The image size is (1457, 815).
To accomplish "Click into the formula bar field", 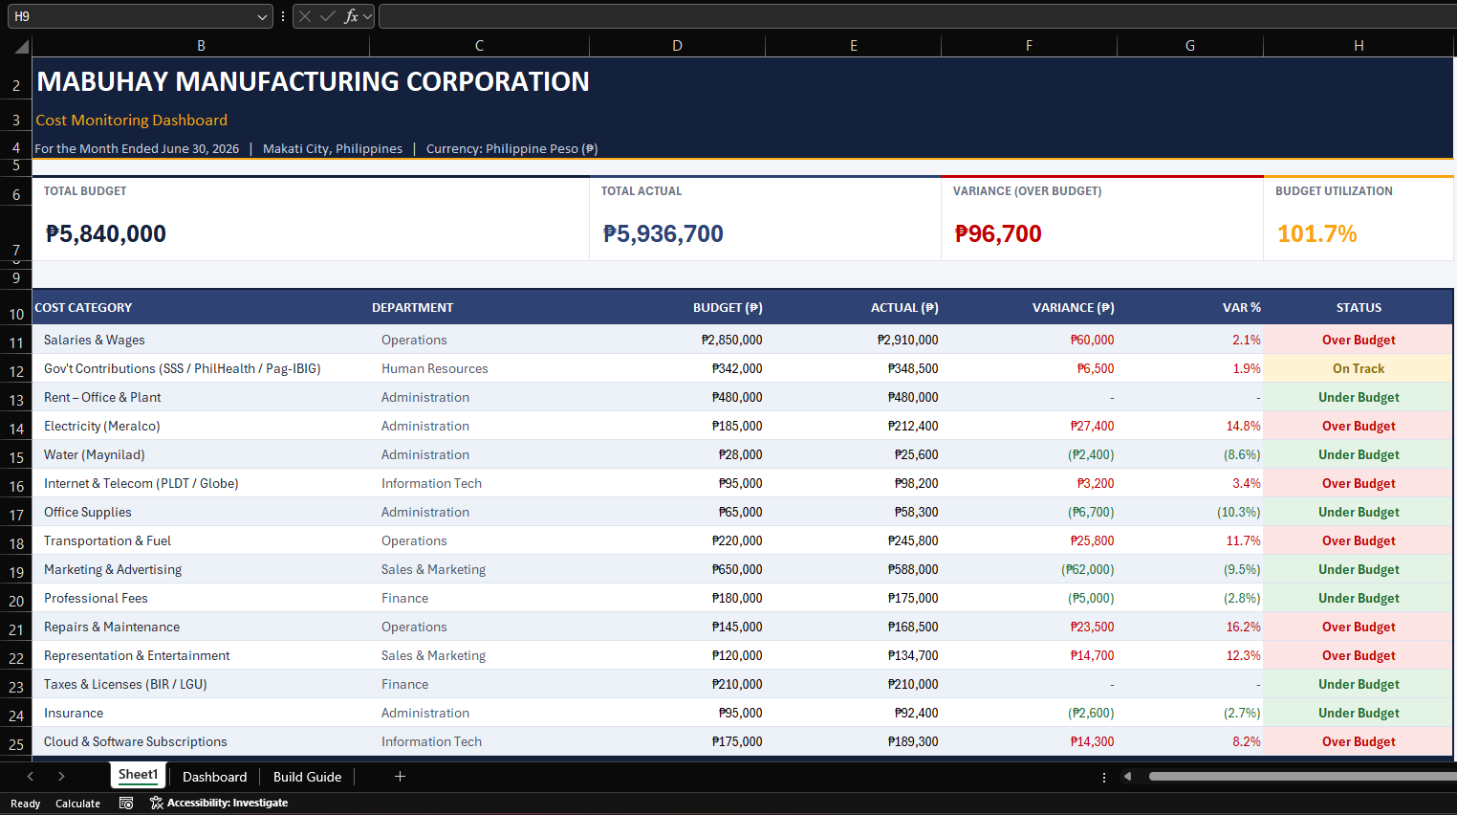I will pos(918,16).
